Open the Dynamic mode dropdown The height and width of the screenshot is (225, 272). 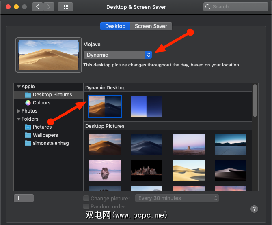pyautogui.click(x=118, y=55)
